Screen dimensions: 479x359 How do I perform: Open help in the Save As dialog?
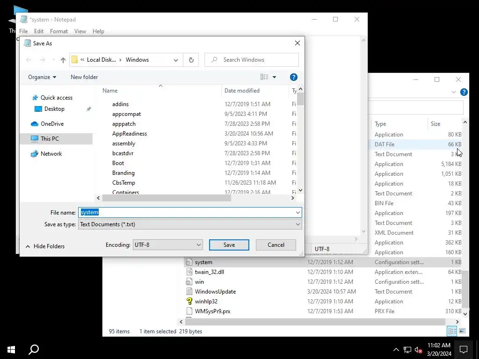[x=294, y=77]
